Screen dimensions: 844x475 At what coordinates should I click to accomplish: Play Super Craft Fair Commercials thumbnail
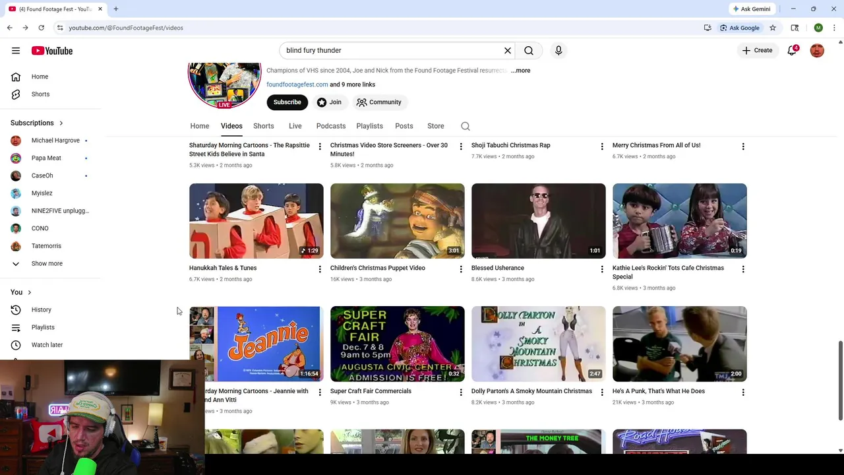tap(397, 344)
